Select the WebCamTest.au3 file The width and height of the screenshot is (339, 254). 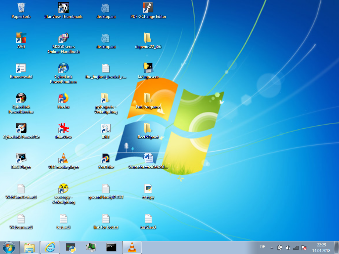21,191
